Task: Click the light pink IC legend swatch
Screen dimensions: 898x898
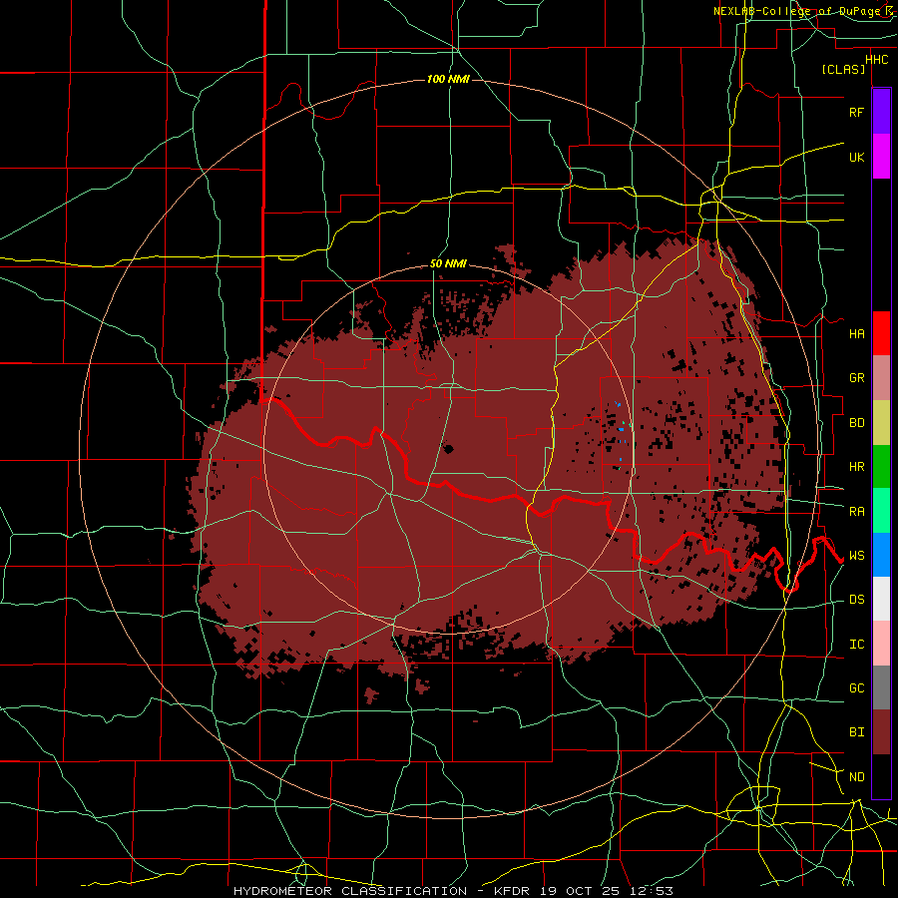Action: click(x=881, y=644)
